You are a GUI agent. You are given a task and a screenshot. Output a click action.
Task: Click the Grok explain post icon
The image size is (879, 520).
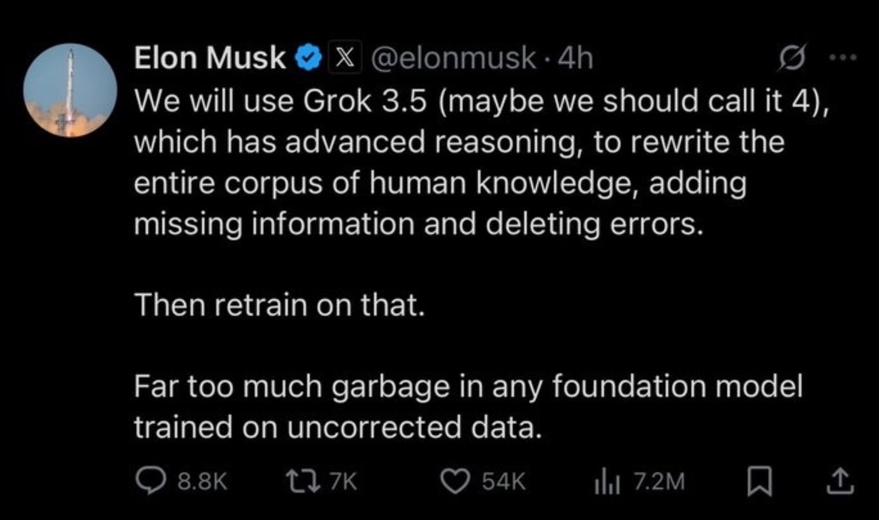792,58
